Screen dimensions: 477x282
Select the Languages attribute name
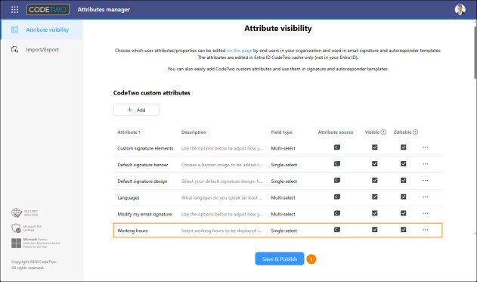pyautogui.click(x=129, y=198)
